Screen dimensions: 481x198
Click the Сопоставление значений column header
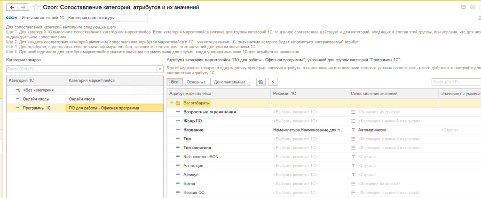393,94
